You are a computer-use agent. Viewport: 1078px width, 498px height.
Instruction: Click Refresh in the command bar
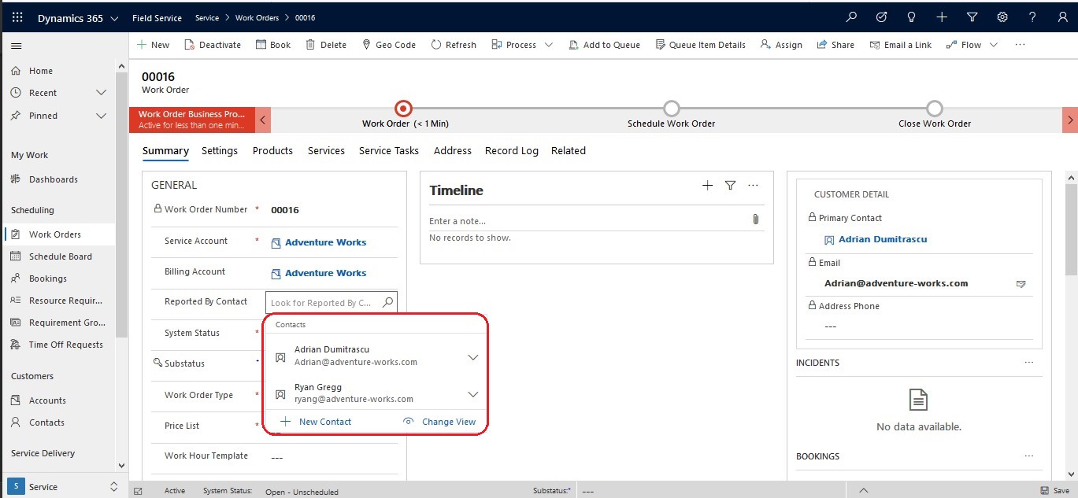click(x=454, y=45)
